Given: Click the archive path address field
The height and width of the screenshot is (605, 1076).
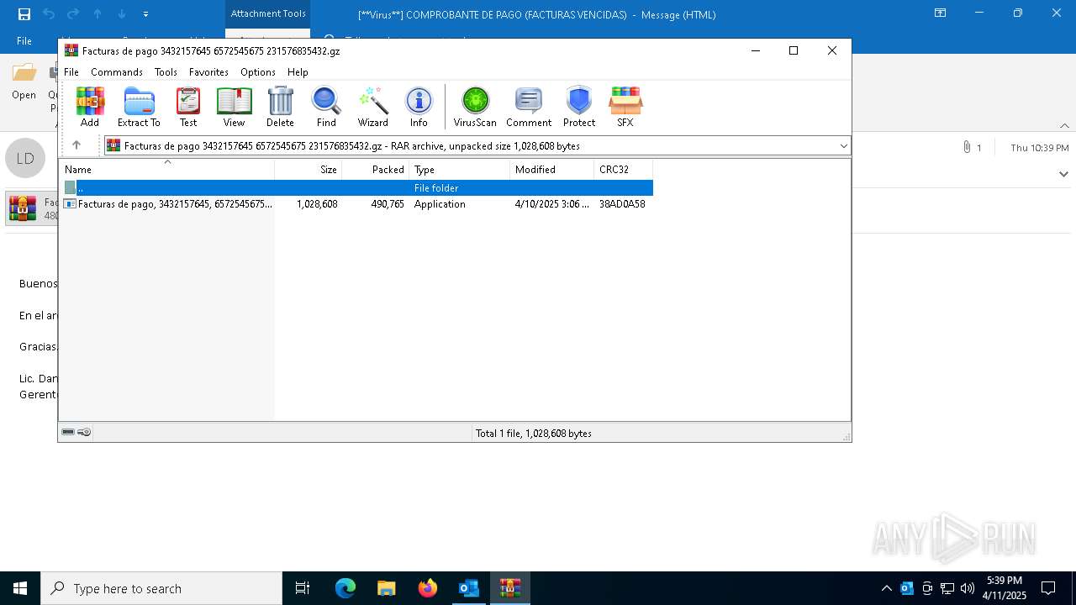Looking at the screenshot, I should (x=476, y=146).
